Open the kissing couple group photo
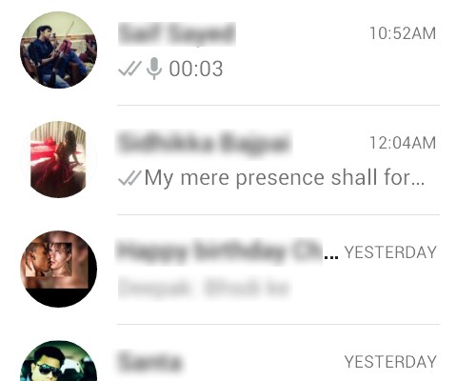 click(x=58, y=269)
